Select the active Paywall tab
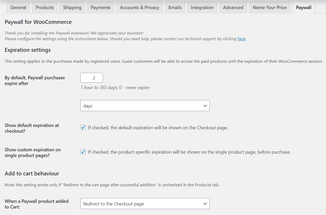 304,7
